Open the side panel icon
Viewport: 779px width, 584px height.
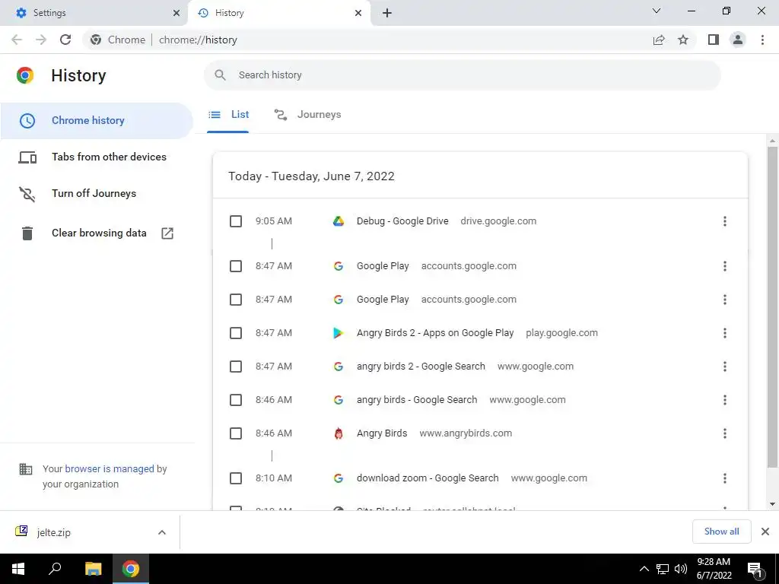(x=714, y=40)
